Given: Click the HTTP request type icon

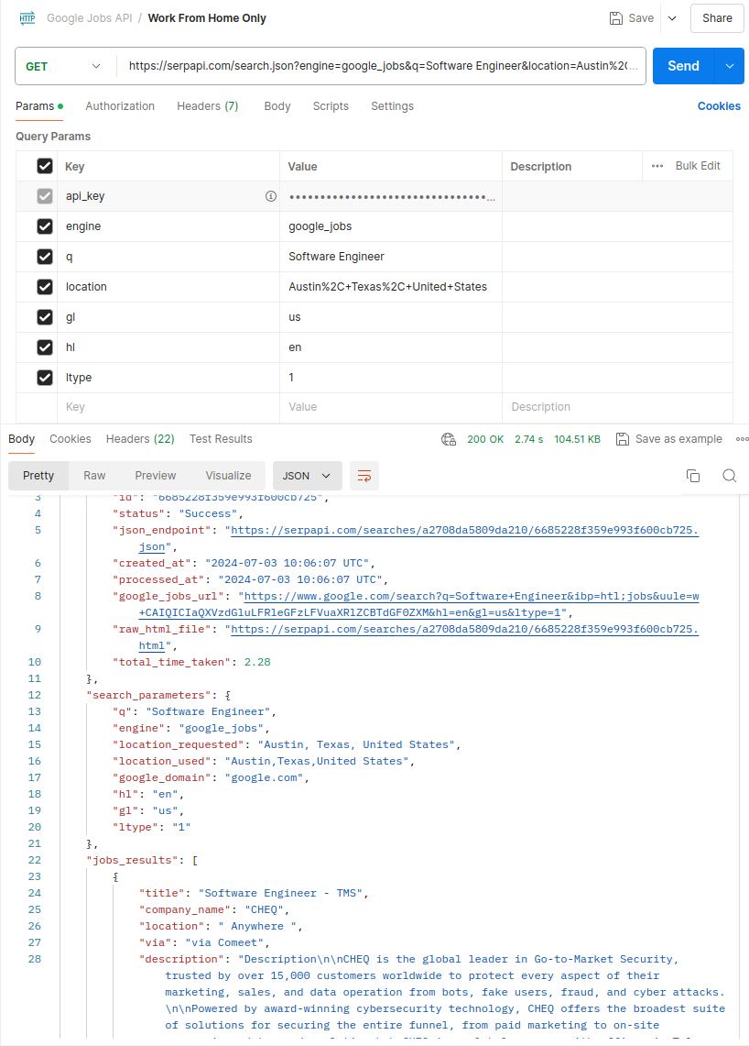Looking at the screenshot, I should [x=27, y=18].
